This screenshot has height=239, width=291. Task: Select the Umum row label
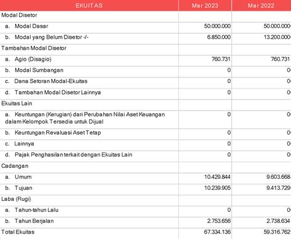[23, 177]
